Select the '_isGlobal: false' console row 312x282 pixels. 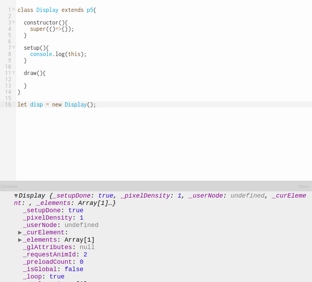coord(53,269)
